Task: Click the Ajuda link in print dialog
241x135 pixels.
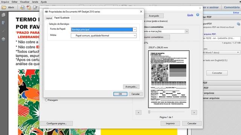Action: [190, 15]
